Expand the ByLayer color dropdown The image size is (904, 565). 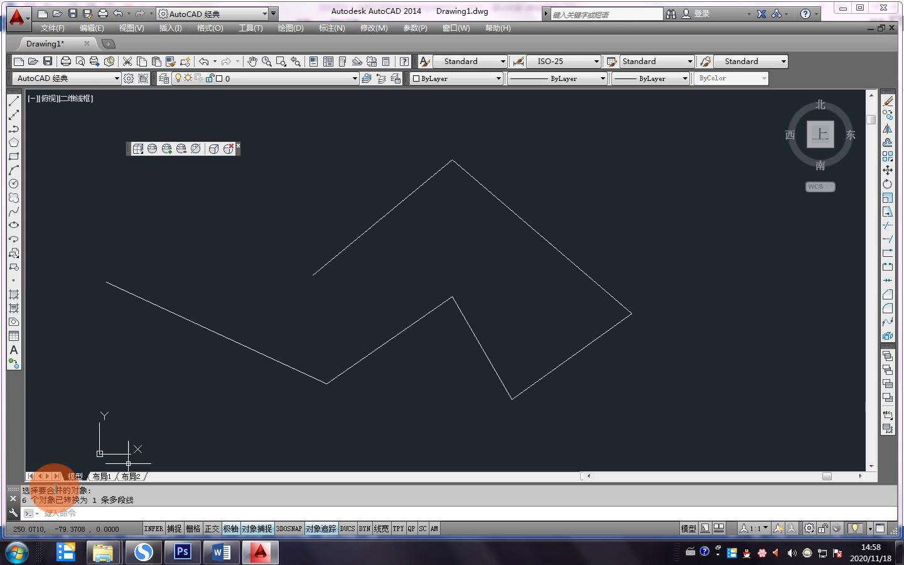(498, 78)
